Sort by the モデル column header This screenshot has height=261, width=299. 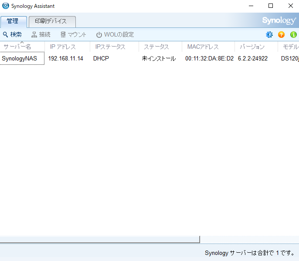click(x=289, y=47)
